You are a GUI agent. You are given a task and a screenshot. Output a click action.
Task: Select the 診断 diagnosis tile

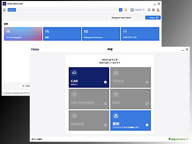click(x=62, y=34)
